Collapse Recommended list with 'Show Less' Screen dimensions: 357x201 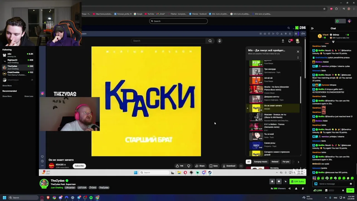(x=29, y=96)
